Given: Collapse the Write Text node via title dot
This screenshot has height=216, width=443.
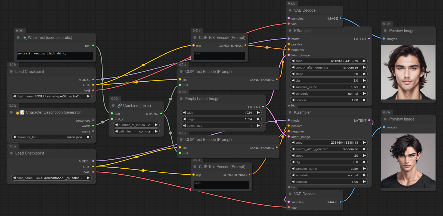Looking at the screenshot, I should tap(18, 38).
